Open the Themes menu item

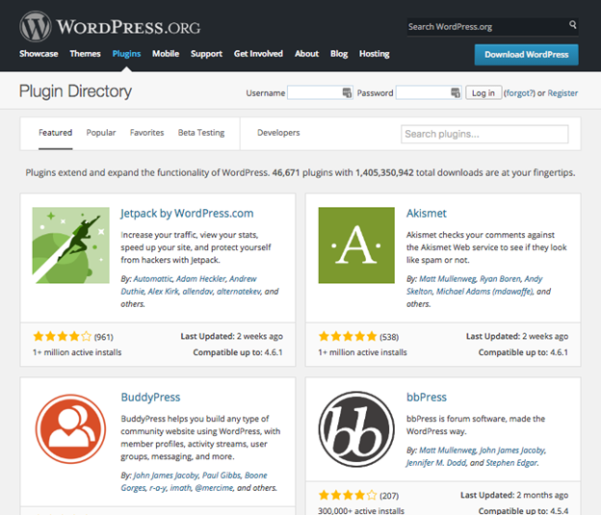coord(85,54)
